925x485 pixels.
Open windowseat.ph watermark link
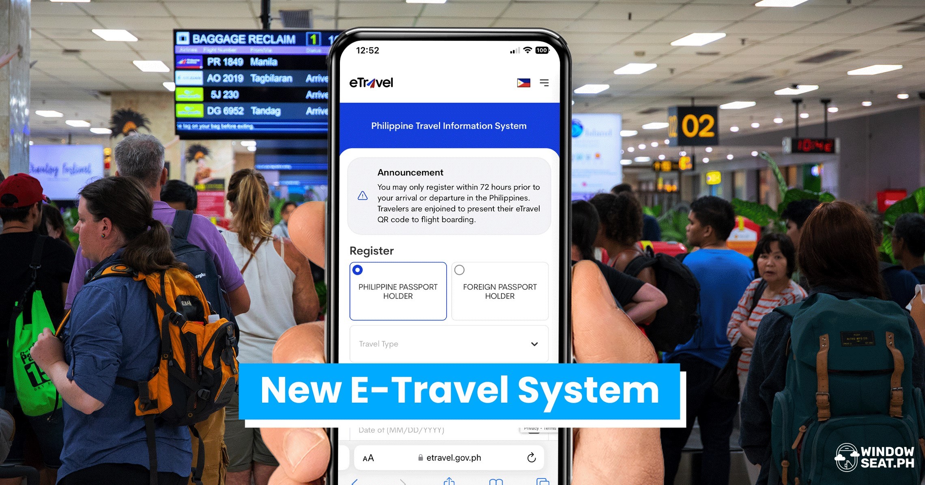pos(876,459)
